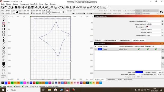
Task: Pick the red 02 layer color swatch
Action: tap(9, 83)
